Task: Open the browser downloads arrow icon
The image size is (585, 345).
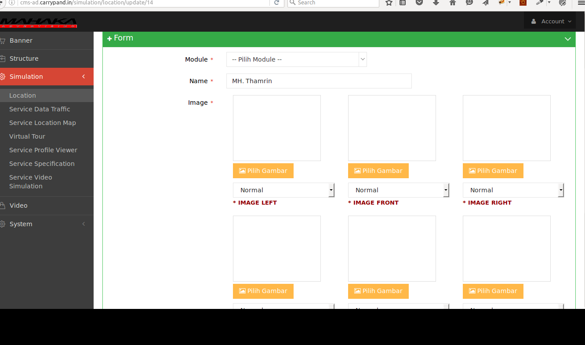Action: click(436, 3)
